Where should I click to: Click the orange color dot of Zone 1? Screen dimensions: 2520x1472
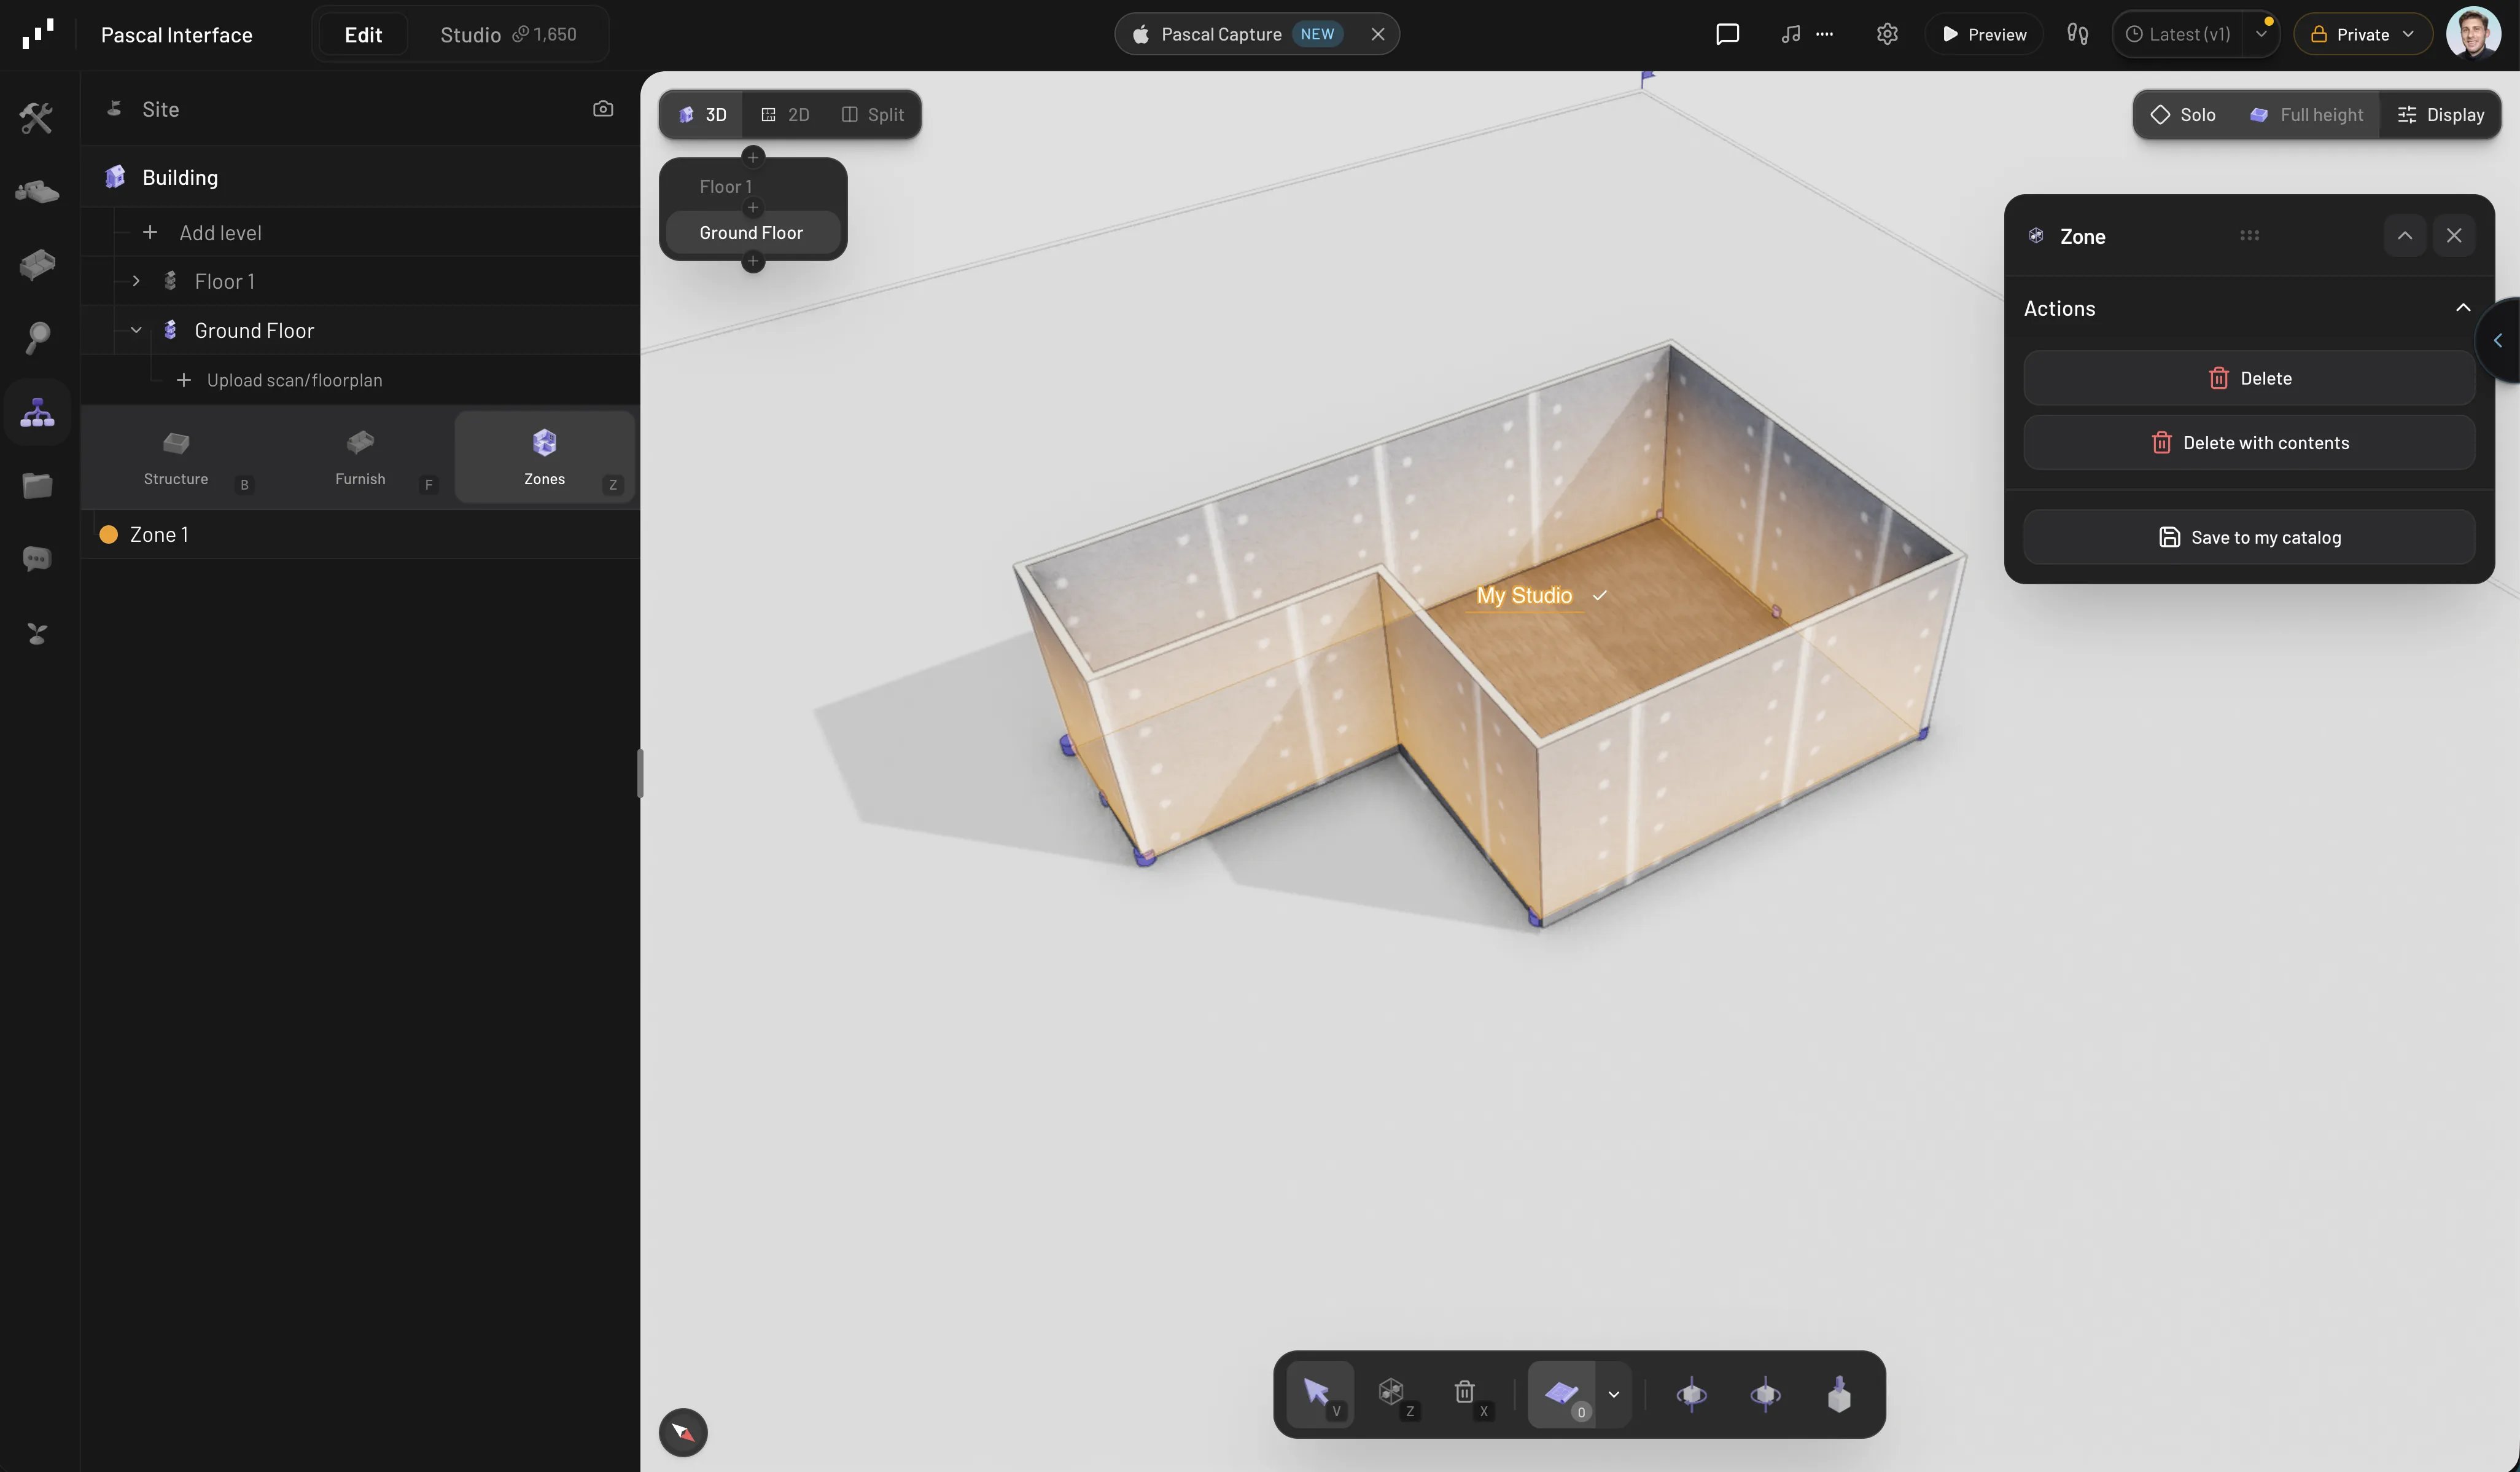[x=109, y=534]
